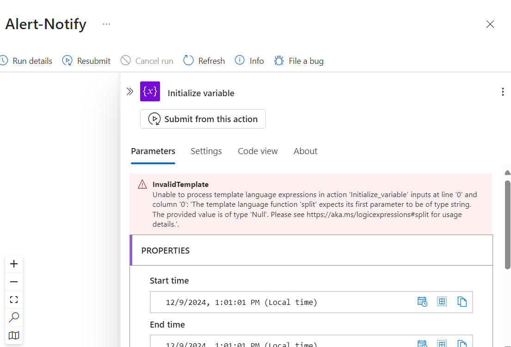Click the Resubmit button

coord(86,61)
